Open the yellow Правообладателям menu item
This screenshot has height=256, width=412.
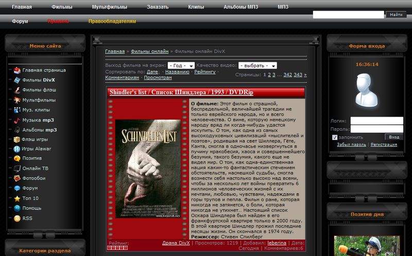coord(112,21)
